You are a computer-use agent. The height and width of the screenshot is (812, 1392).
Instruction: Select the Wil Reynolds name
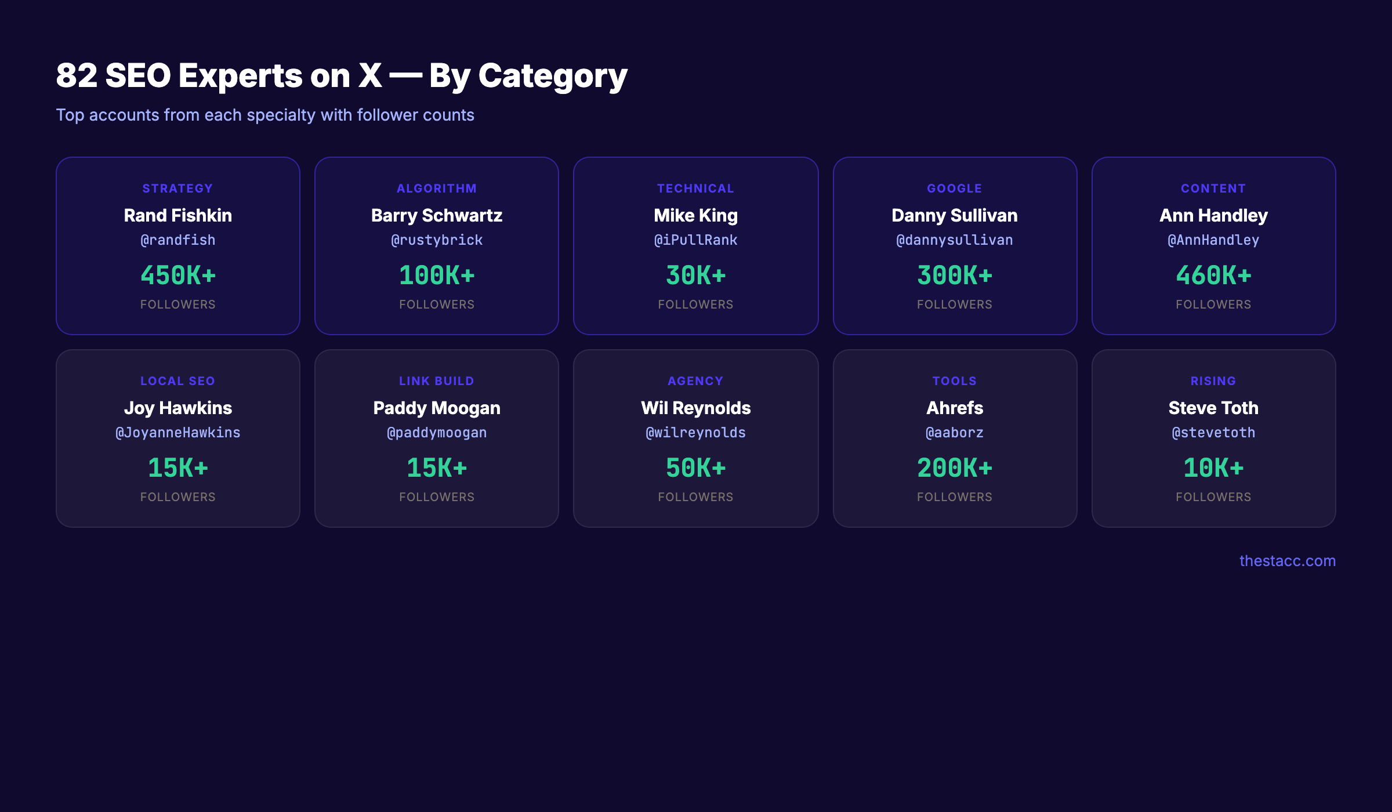695,408
